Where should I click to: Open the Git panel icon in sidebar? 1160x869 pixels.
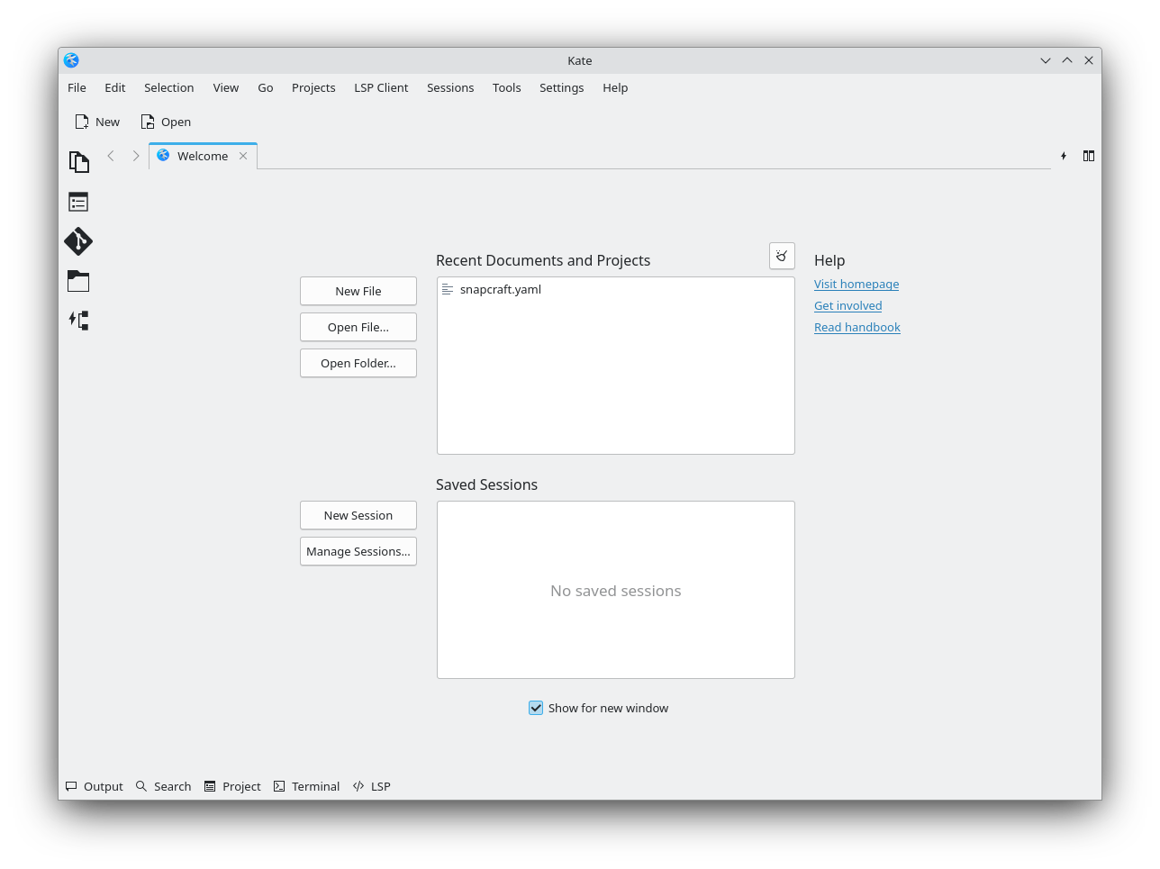[78, 241]
